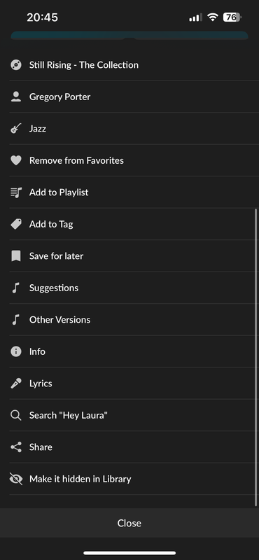Tap the bookmark save-for-later icon
Image resolution: width=259 pixels, height=560 pixels.
pyautogui.click(x=15, y=256)
